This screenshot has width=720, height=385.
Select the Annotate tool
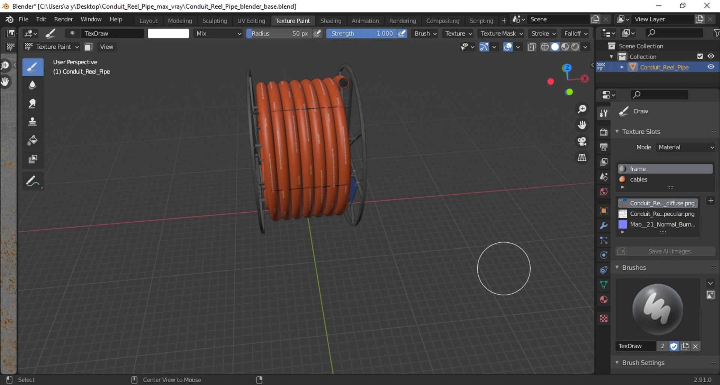[33, 182]
